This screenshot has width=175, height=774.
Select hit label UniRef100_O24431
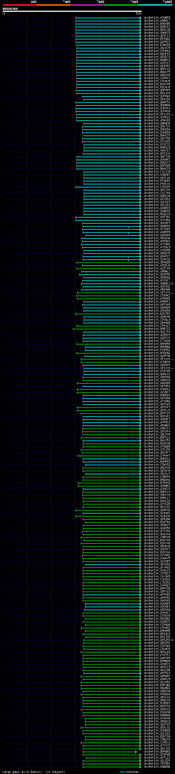pyautogui.click(x=157, y=259)
